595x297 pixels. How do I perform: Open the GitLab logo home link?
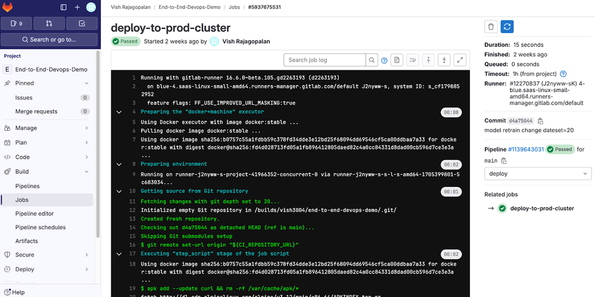tap(8, 7)
